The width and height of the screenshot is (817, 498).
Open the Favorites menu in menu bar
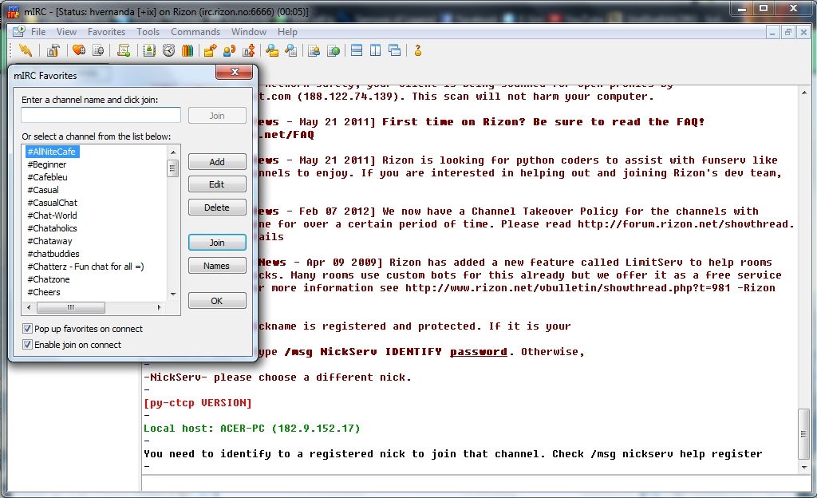point(106,32)
